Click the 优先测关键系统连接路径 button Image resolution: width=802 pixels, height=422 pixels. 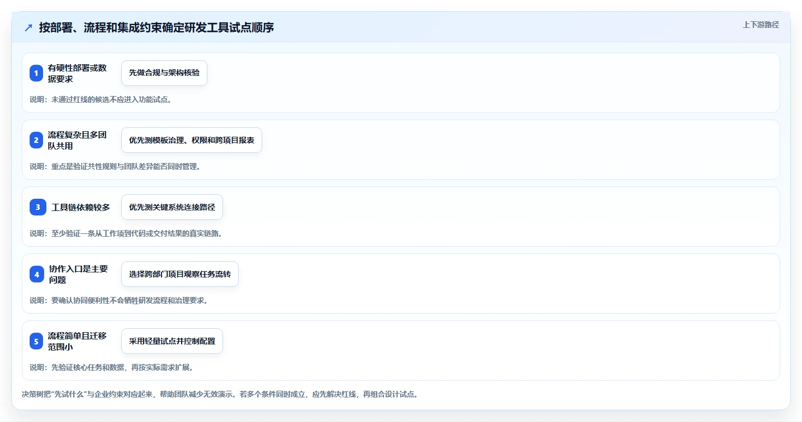coord(172,207)
